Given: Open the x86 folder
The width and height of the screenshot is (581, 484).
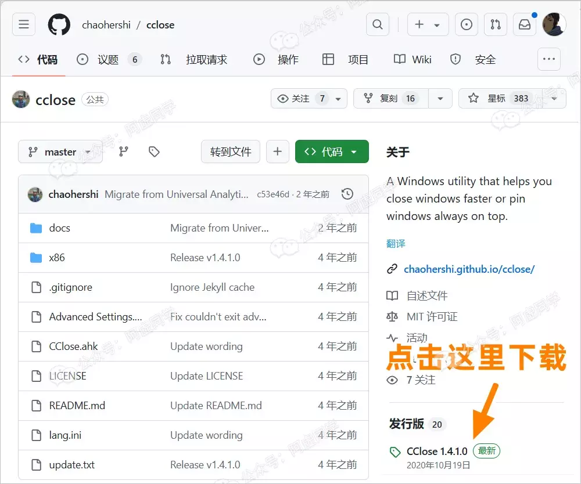Looking at the screenshot, I should (57, 258).
